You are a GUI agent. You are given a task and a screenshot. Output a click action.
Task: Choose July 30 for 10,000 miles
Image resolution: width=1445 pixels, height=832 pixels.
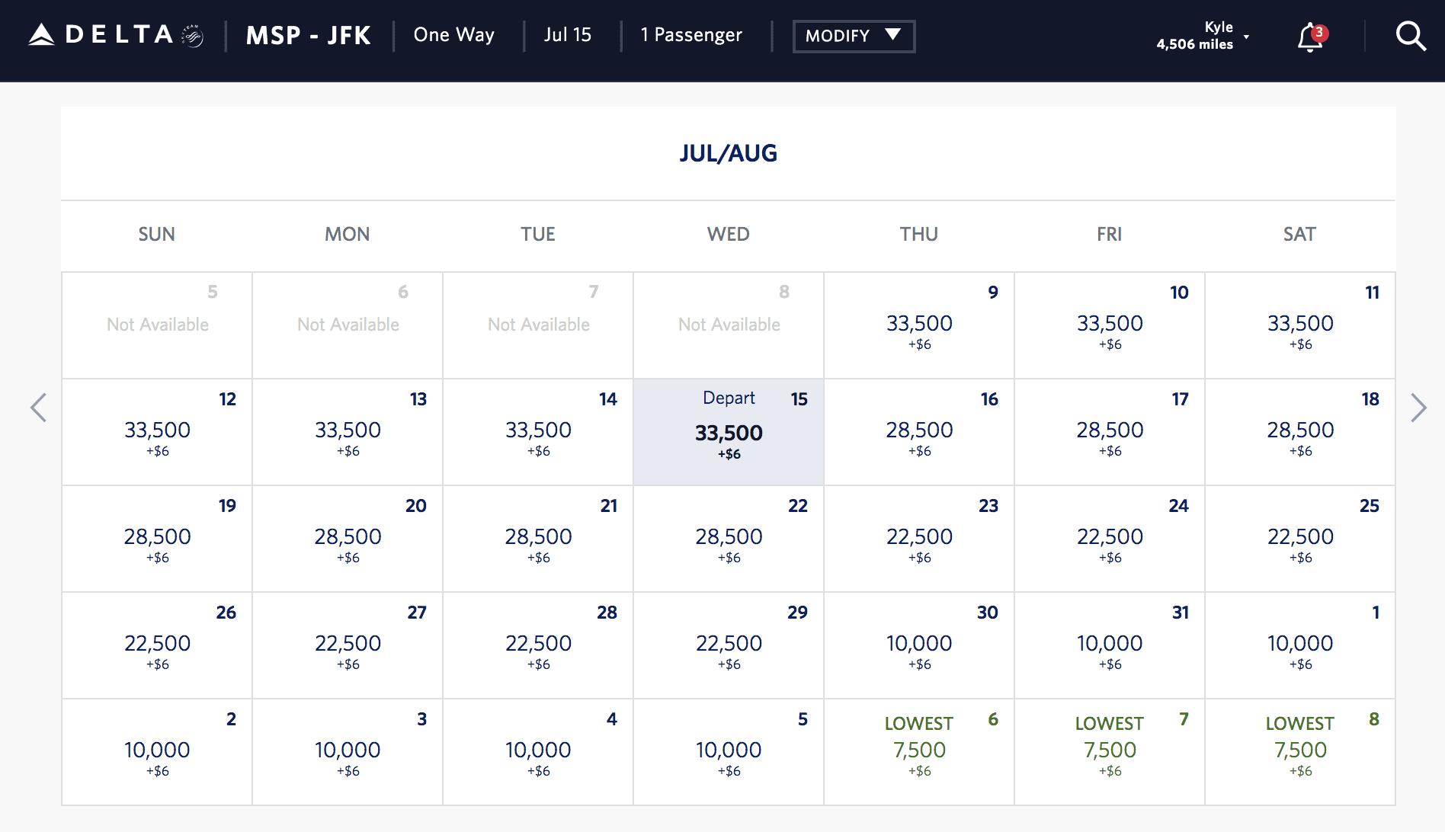(x=918, y=645)
